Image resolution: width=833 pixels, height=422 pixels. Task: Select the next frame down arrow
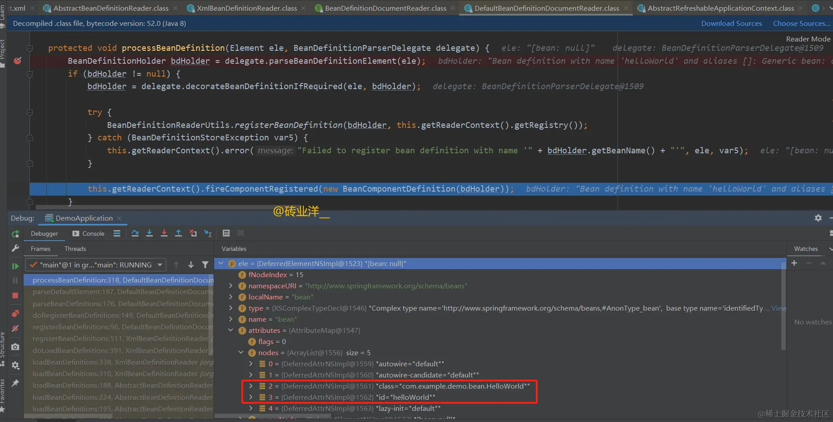[191, 265]
